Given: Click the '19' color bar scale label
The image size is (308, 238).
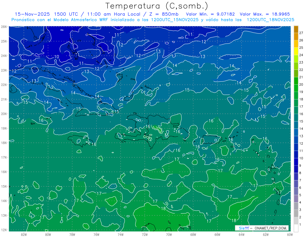Looking at the screenshot, I should coord(301,92).
